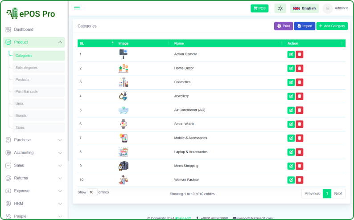Click the show entries number field
Image resolution: width=354 pixels, height=220 pixels.
[x=92, y=192]
